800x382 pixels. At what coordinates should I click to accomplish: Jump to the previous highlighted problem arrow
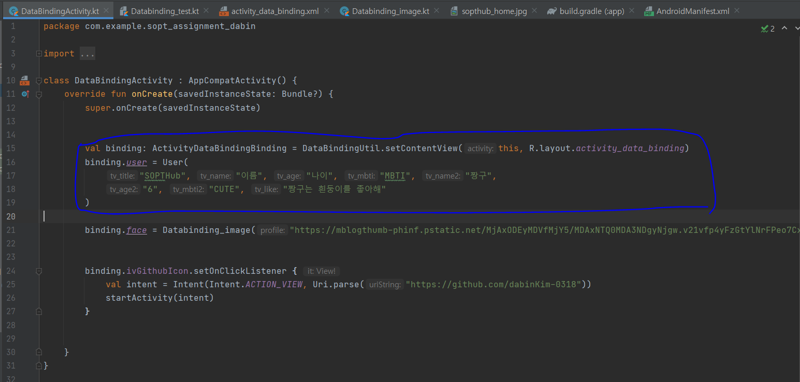click(783, 28)
